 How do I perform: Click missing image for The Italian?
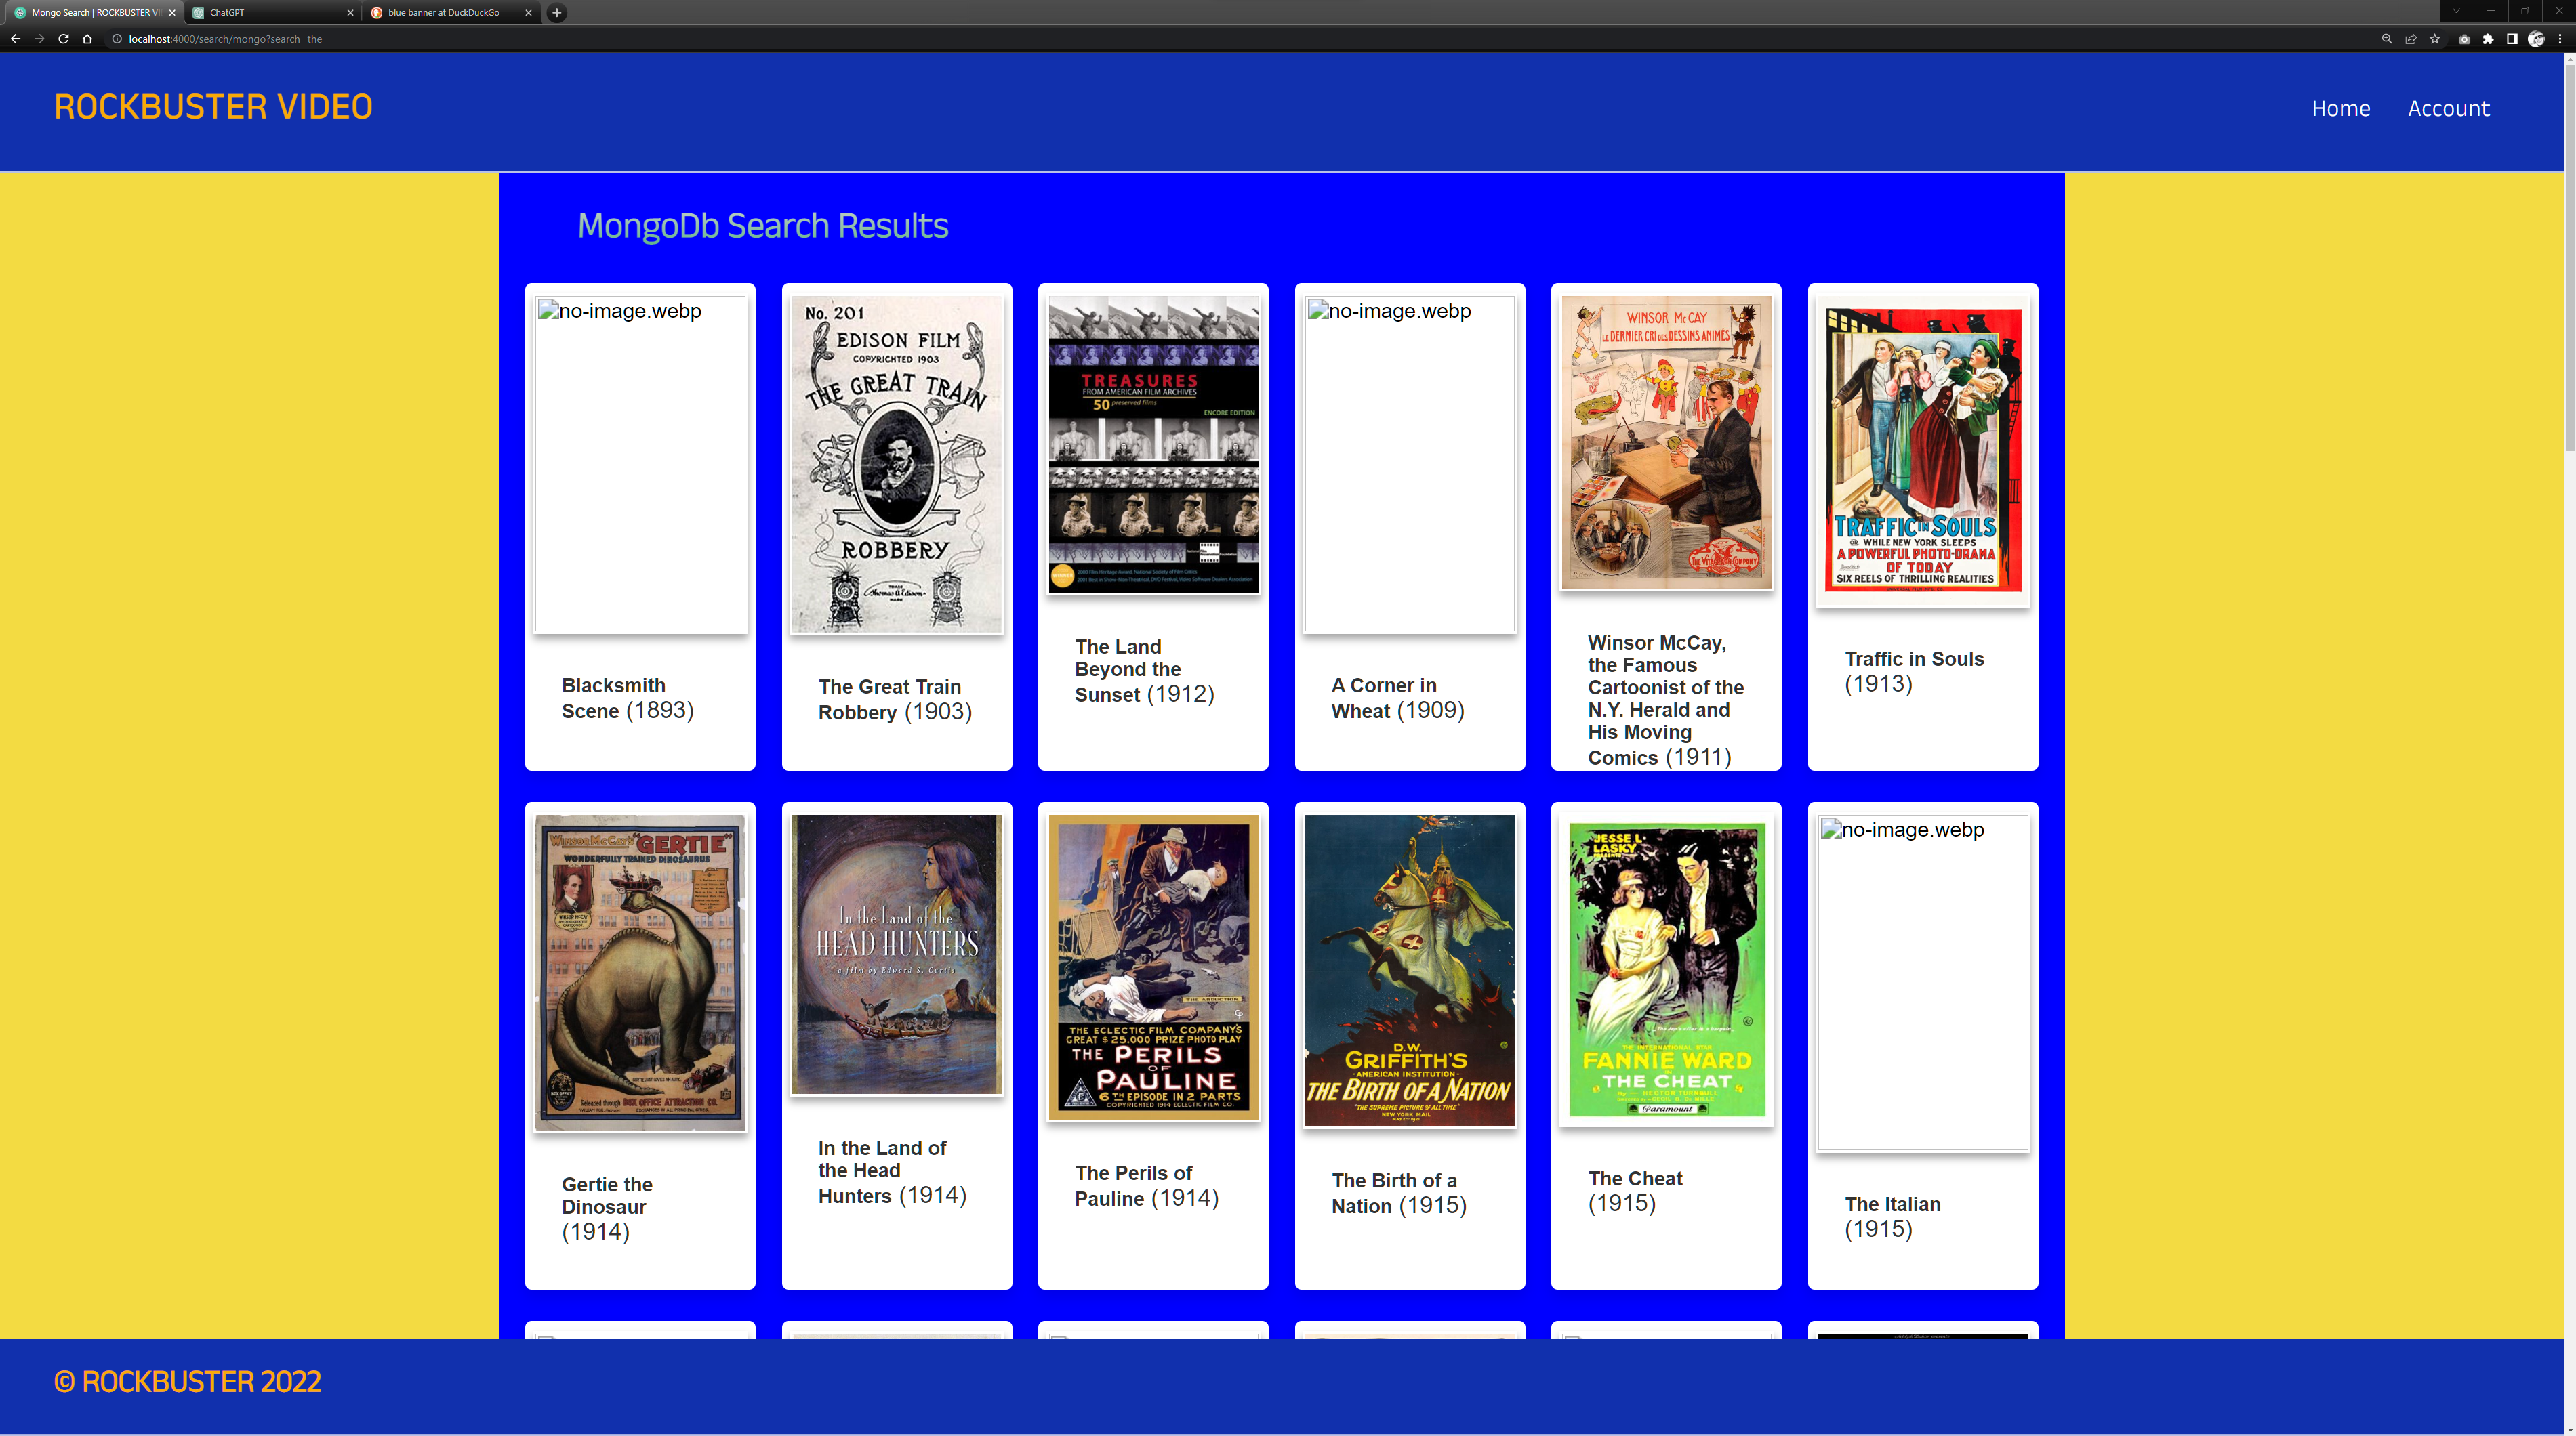point(1922,982)
